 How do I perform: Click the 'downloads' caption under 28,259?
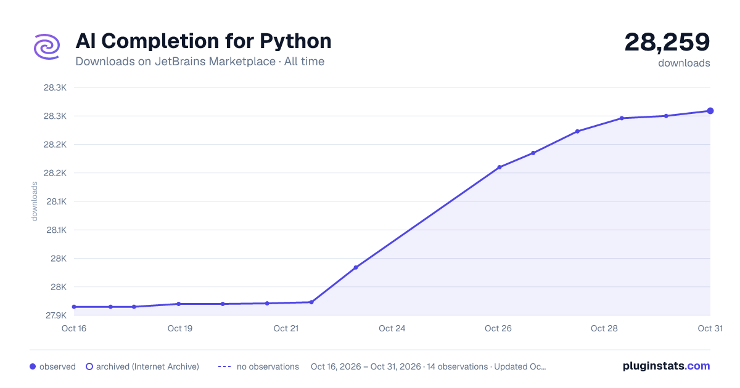(x=684, y=63)
